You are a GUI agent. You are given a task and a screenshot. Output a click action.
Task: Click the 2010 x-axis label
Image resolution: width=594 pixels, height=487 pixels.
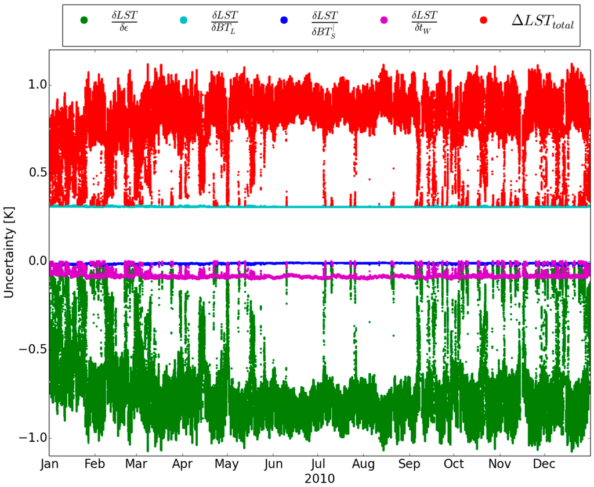pyautogui.click(x=318, y=478)
